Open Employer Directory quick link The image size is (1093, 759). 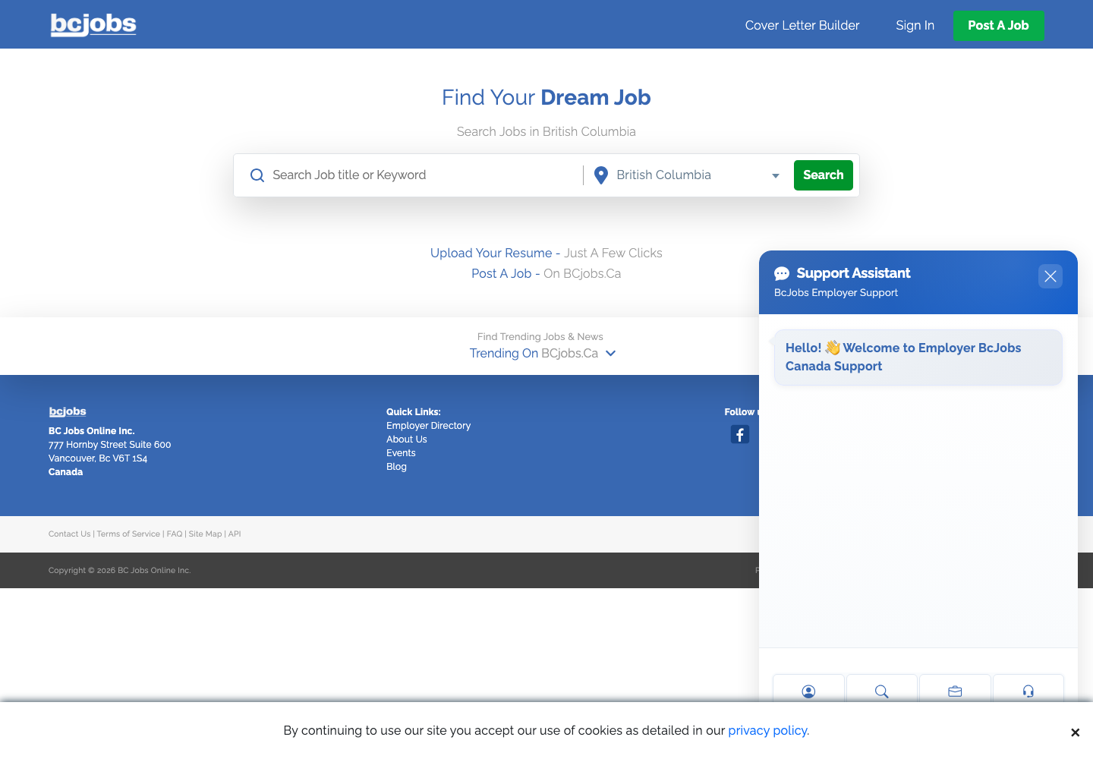[428, 426]
